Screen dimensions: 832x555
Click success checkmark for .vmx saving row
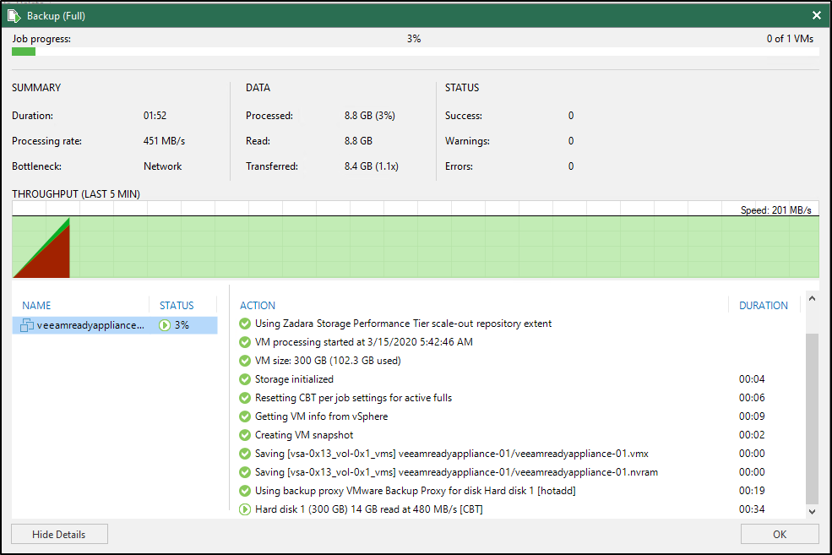coord(245,454)
